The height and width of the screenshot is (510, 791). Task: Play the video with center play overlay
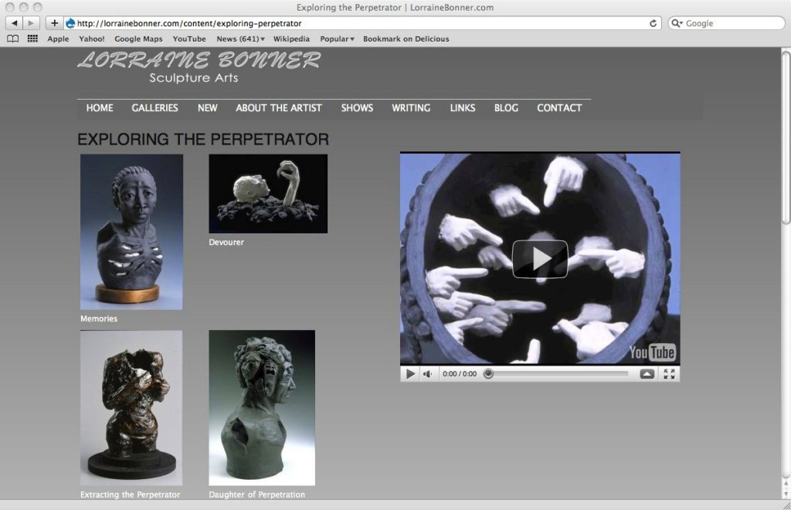tap(540, 259)
